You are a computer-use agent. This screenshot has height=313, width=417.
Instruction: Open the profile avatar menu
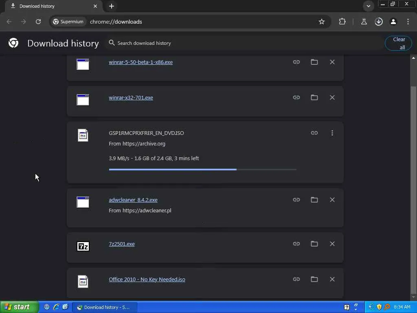393,22
